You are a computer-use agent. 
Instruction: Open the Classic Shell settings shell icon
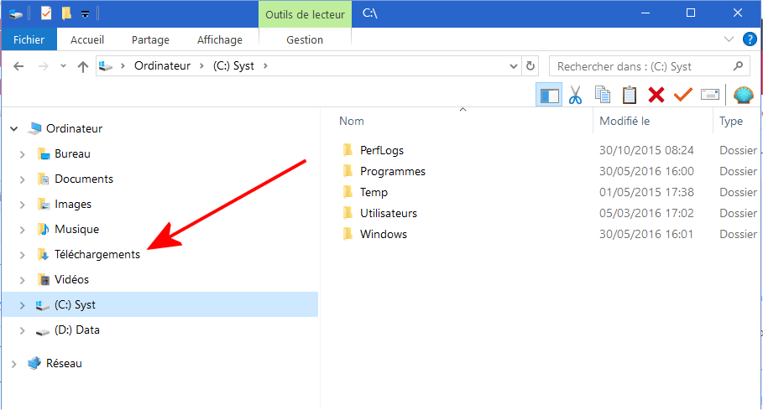pyautogui.click(x=743, y=95)
